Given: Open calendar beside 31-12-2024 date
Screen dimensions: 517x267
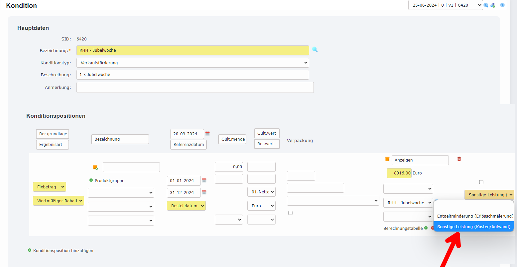Looking at the screenshot, I should (x=204, y=192).
